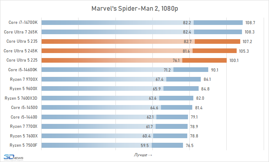Click the Ryzen 5 7600X3D label
The width and height of the screenshot is (269, 162).
[21, 98]
